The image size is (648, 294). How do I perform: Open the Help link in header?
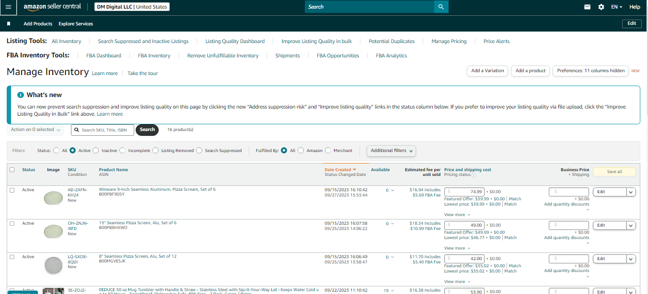(635, 7)
